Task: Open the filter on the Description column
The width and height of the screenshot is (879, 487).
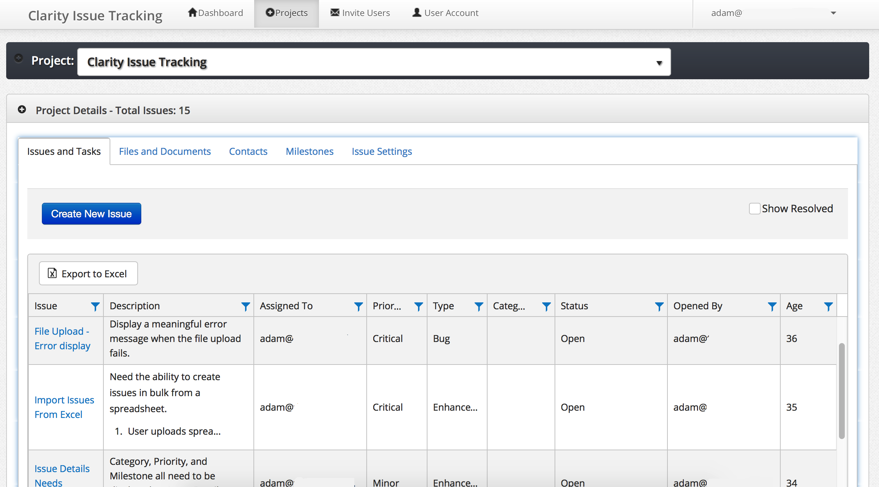Action: coord(245,306)
